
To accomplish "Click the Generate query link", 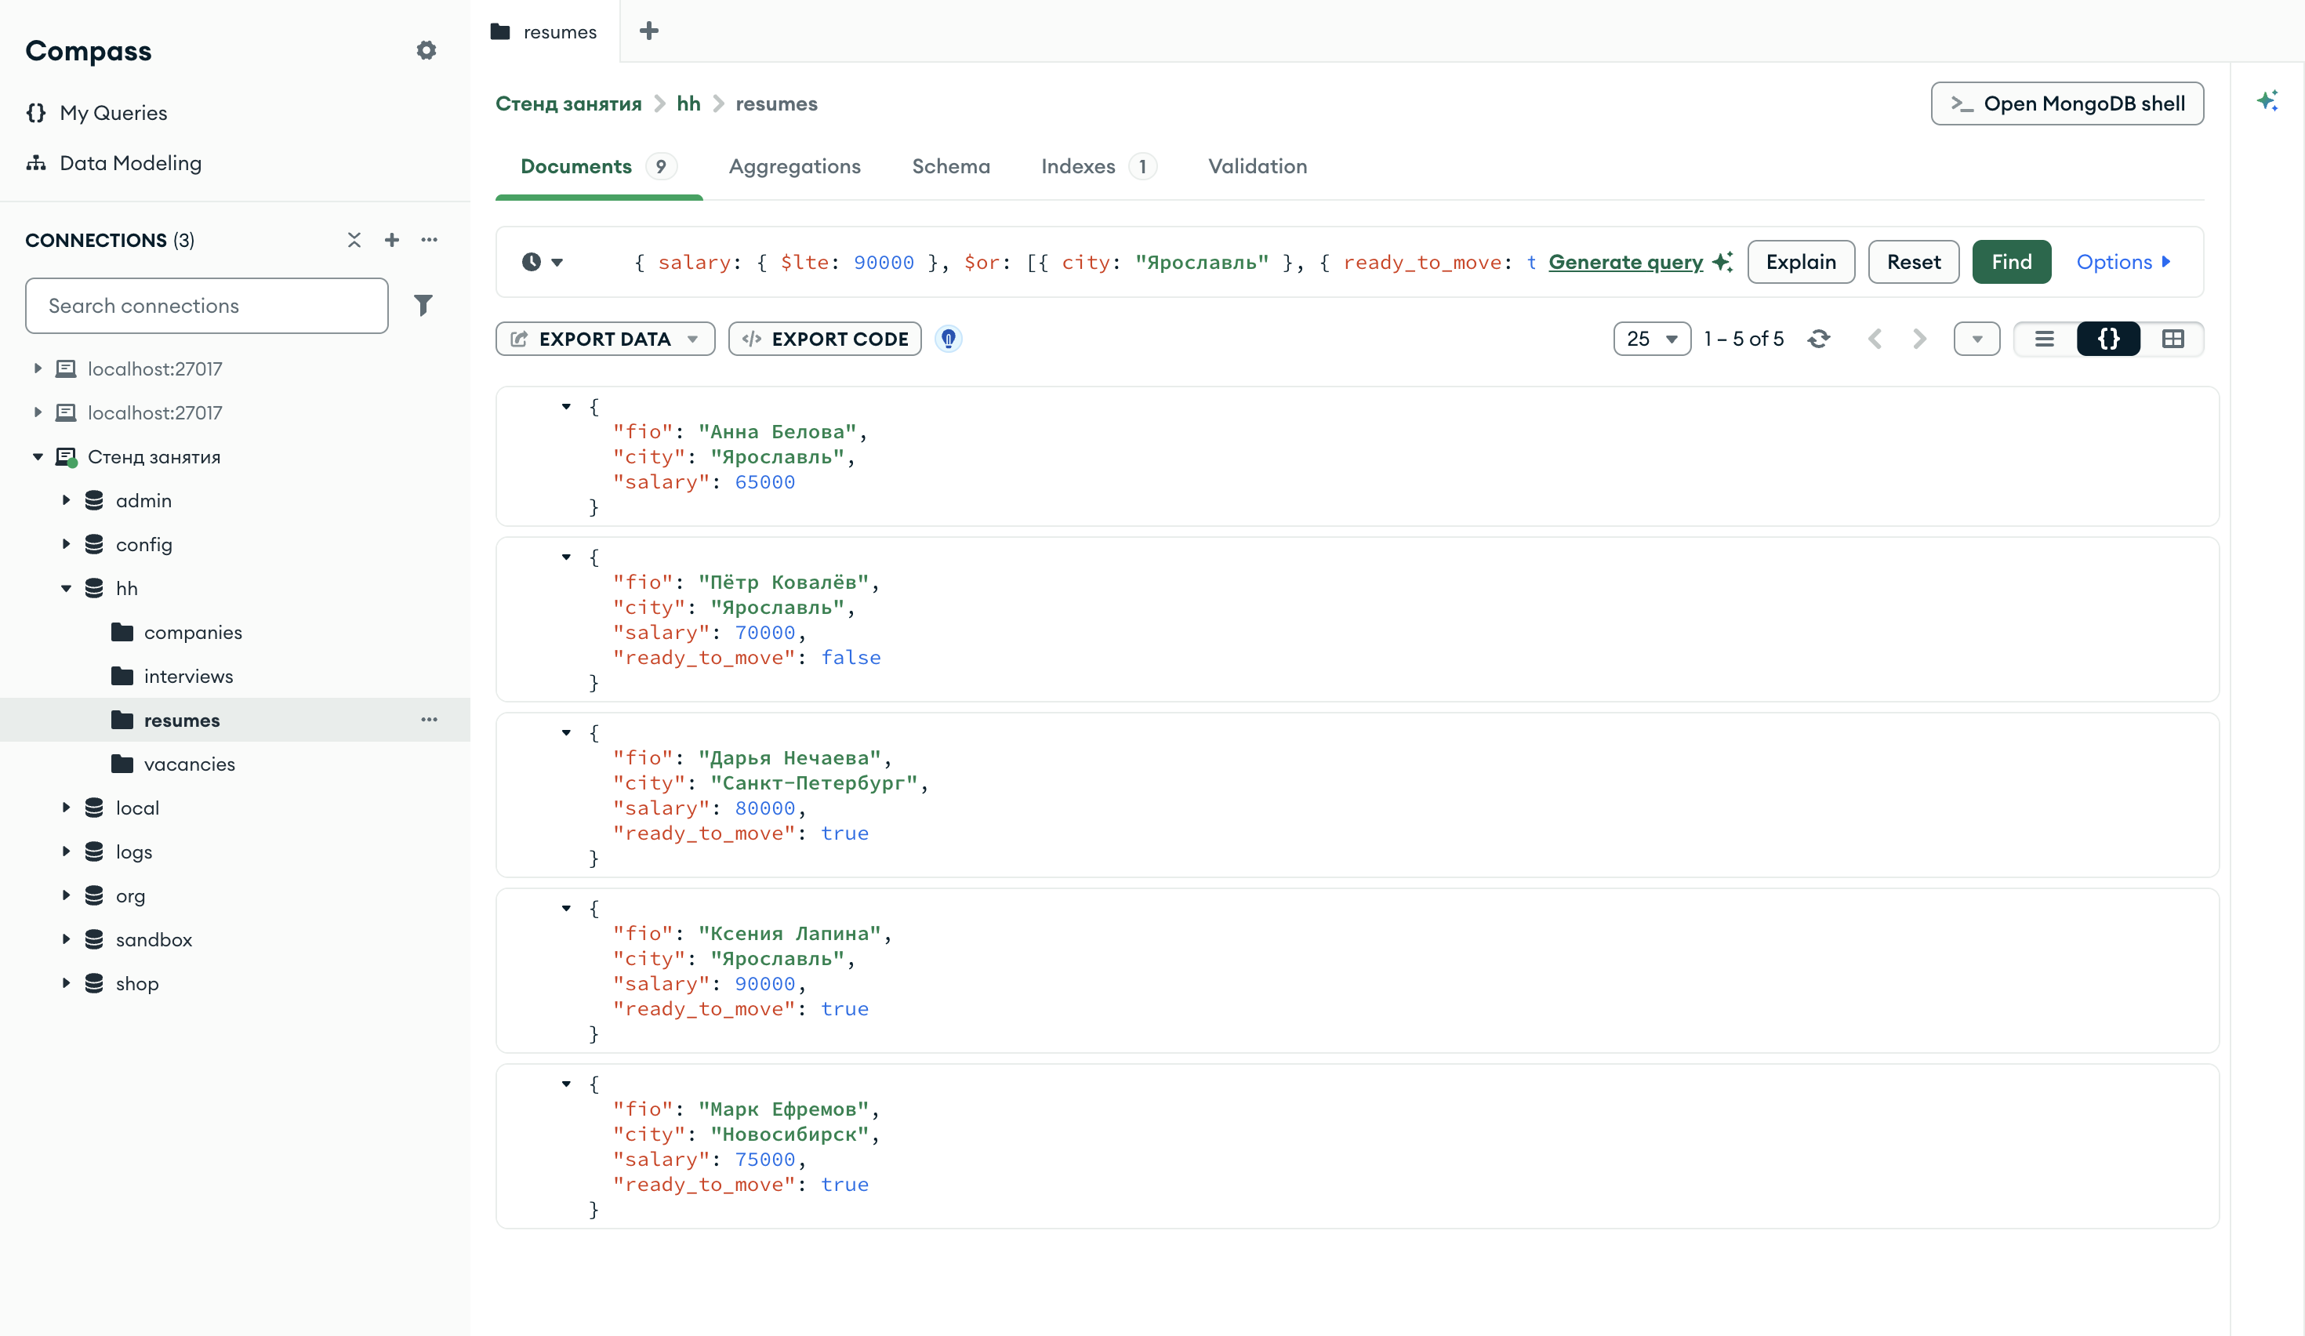I will pyautogui.click(x=1625, y=263).
